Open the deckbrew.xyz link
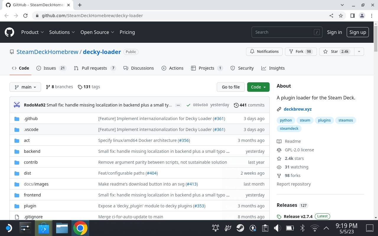Screen dimensions: 378x236 [297, 109]
